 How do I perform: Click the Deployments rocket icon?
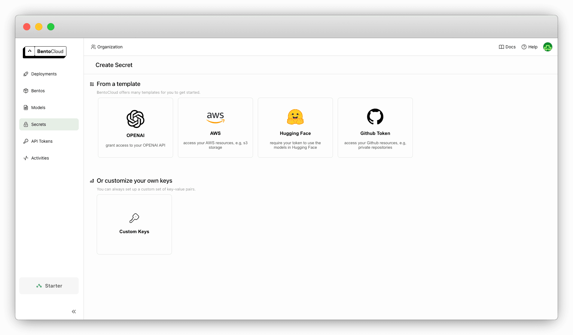point(26,74)
